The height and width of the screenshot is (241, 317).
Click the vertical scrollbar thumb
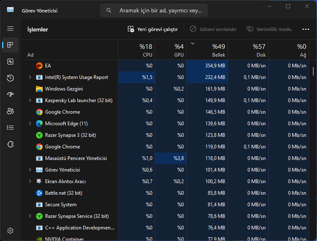click(x=313, y=72)
